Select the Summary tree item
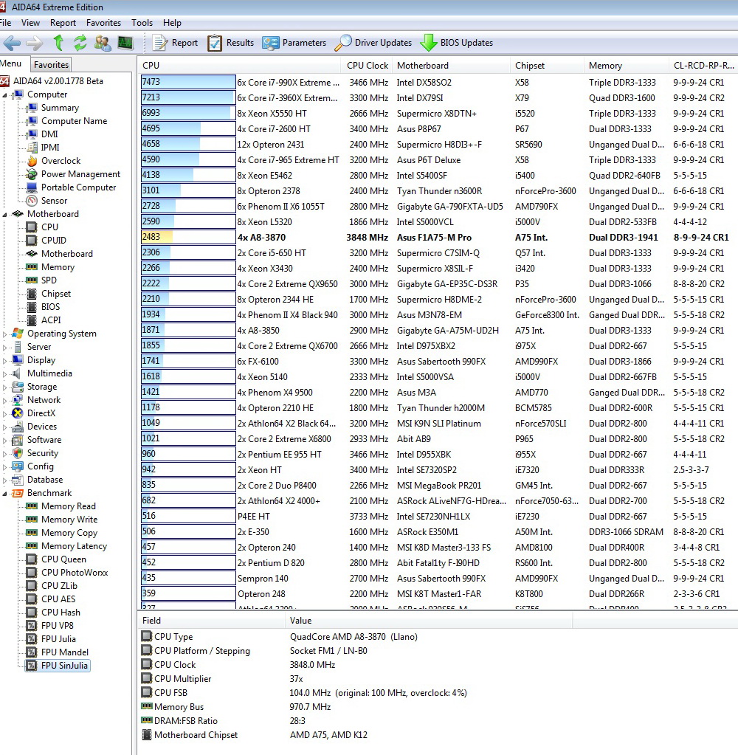Screen dimensions: 738x755 (x=60, y=107)
